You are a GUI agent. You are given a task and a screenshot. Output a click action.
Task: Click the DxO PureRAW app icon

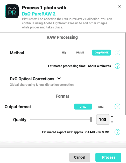coord(12,11)
